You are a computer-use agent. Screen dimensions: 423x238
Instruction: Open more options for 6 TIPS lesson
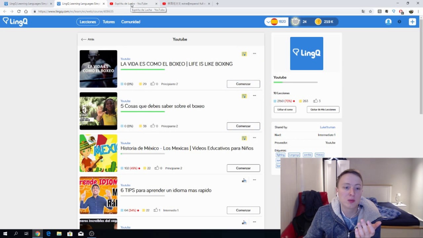click(x=254, y=180)
